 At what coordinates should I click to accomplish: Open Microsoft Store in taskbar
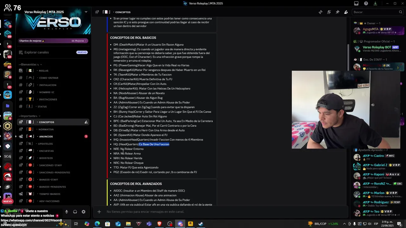[108, 224]
